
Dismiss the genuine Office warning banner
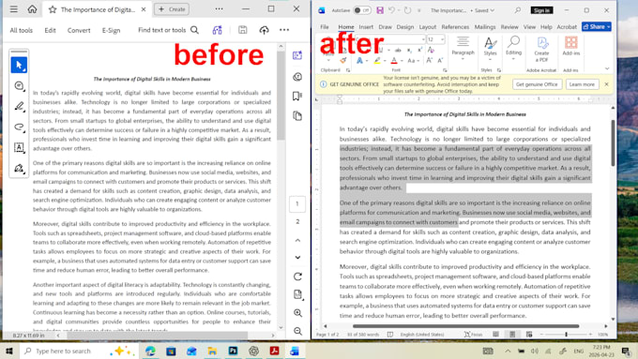coord(606,84)
